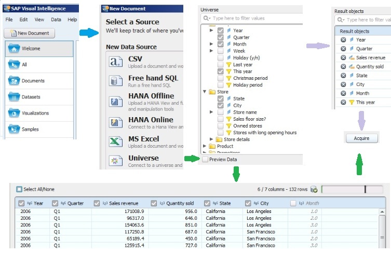Check the Holiday (y/n) object
Screen dimensions: 391x255
tap(221, 58)
